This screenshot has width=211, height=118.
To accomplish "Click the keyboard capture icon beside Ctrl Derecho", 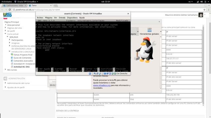I will (x=115, y=73).
